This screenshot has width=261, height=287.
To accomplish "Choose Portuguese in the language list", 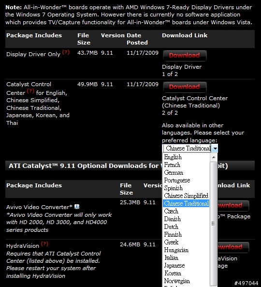I will (x=186, y=181).
